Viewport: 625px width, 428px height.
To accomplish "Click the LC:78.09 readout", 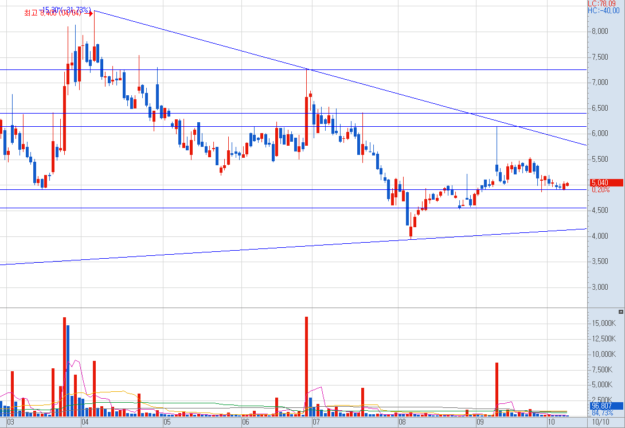I will click(x=601, y=3).
